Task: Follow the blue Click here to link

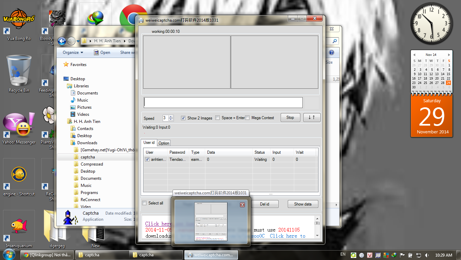Action: coord(287,236)
